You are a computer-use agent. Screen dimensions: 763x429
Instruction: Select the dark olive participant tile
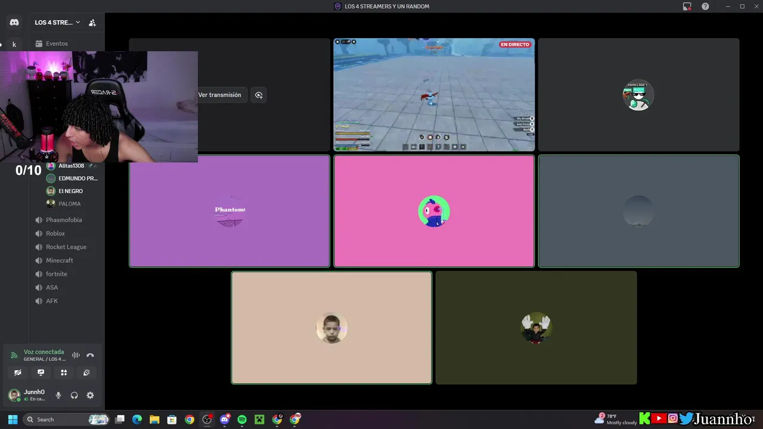tap(536, 328)
